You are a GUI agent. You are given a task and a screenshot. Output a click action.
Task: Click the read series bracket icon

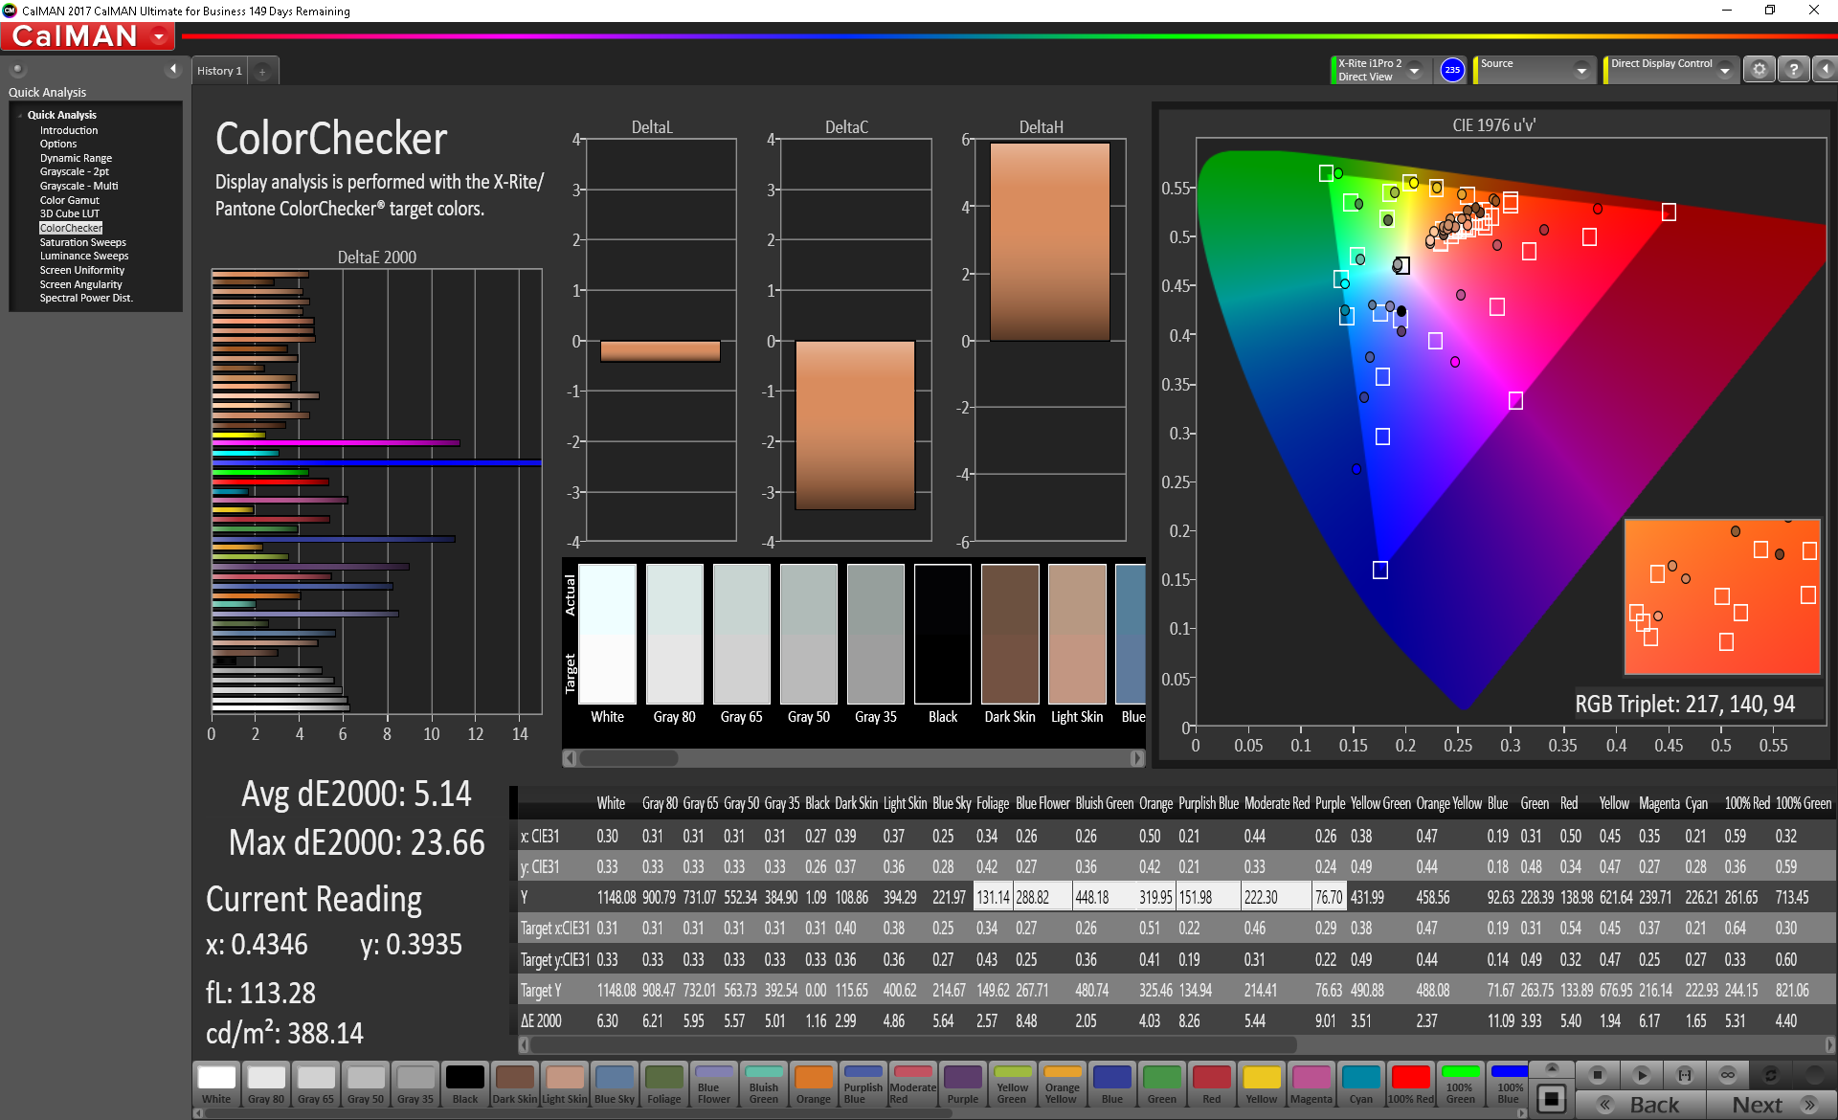(x=1685, y=1074)
